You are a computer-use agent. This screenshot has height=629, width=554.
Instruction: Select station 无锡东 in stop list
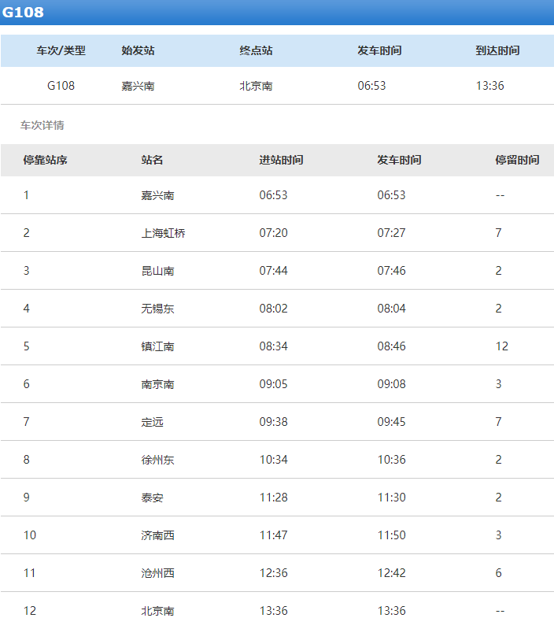pos(157,309)
